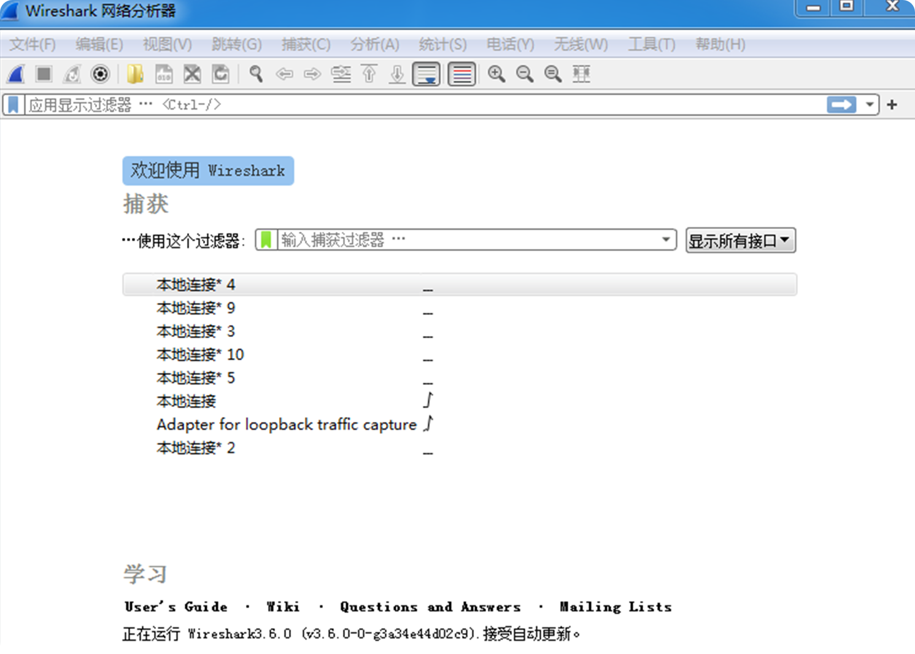Image resolution: width=915 pixels, height=654 pixels.
Task: Zoom in the main window text
Action: coord(496,74)
